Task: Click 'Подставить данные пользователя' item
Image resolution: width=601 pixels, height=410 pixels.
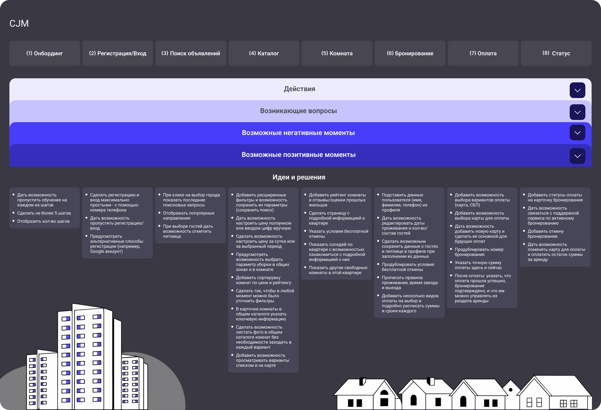Action: (404, 202)
